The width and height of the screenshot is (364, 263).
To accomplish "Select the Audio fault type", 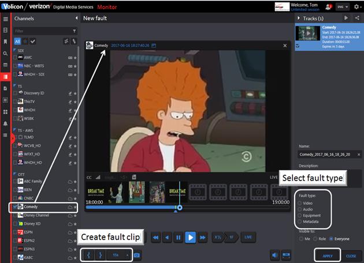I will [300, 209].
